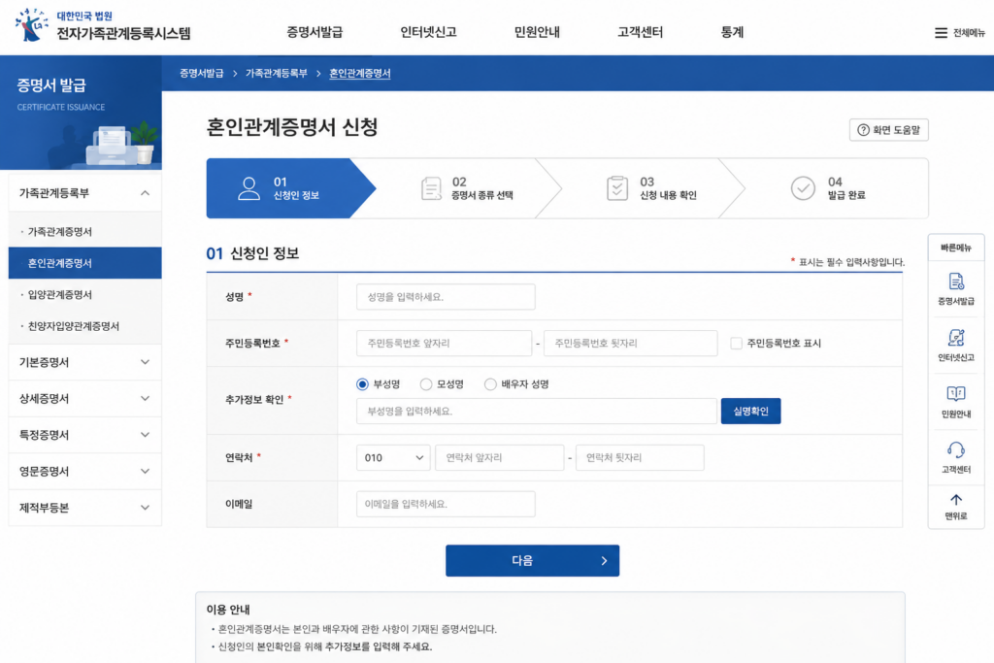
Task: Focus the 연락처 뒷자리 input field
Action: (x=640, y=457)
